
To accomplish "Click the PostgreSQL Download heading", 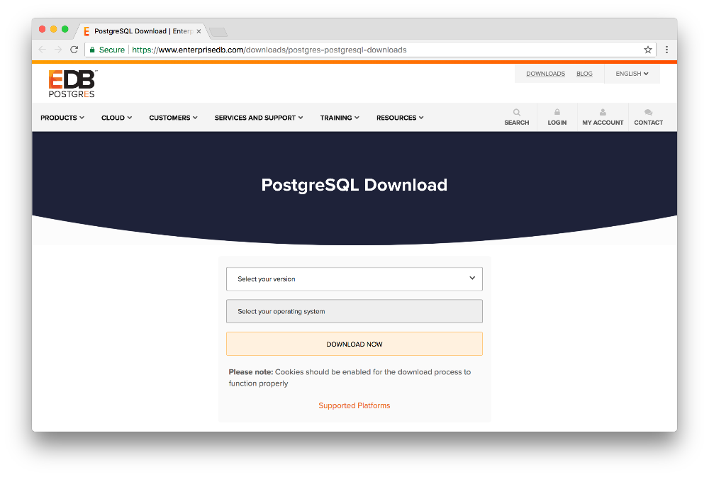I will (x=354, y=185).
